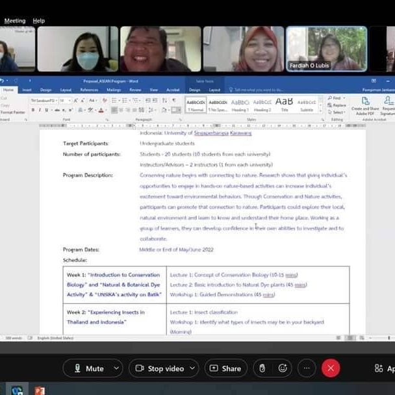End the meeting with red X button
395x395 pixels.
click(x=331, y=368)
